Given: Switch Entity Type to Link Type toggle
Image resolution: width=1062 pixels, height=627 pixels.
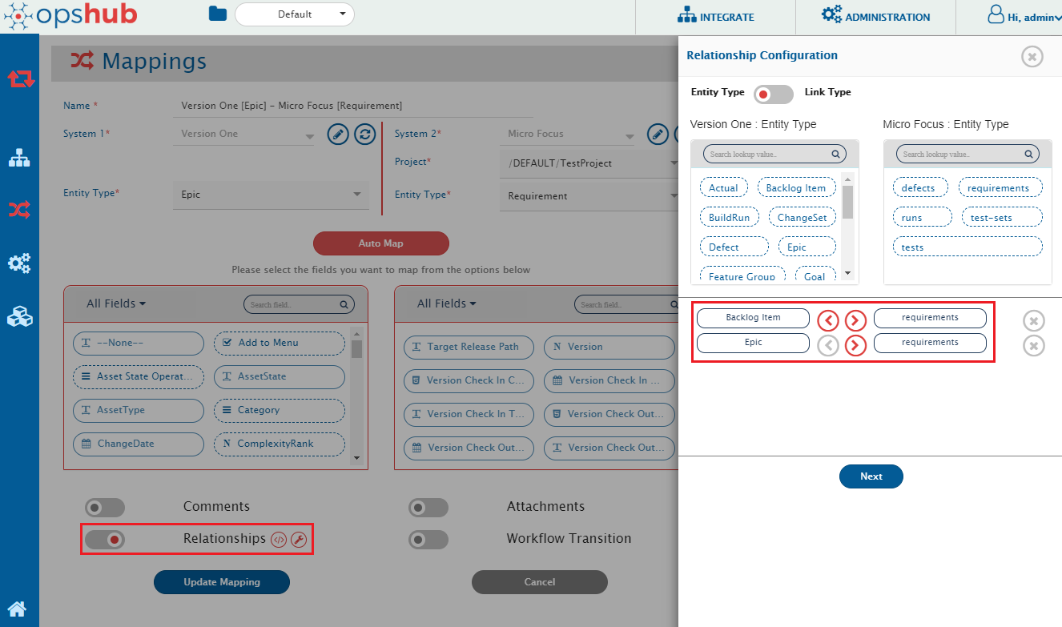Looking at the screenshot, I should (774, 94).
